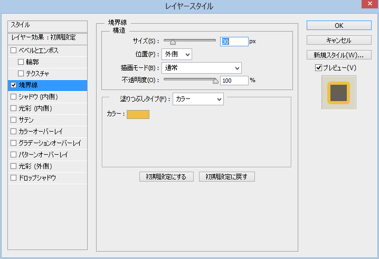Open the 塗りつぶしタイプ dropdown
379x259 pixels.
198,99
